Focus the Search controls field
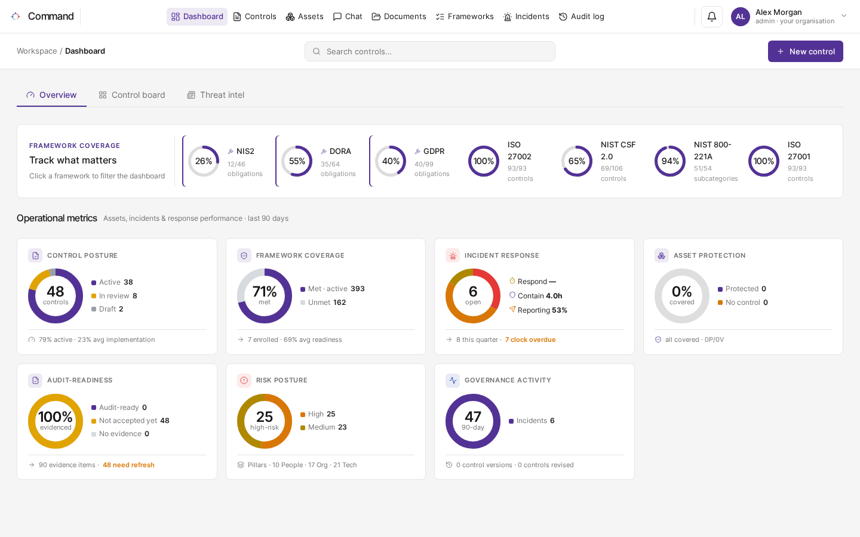 430,51
